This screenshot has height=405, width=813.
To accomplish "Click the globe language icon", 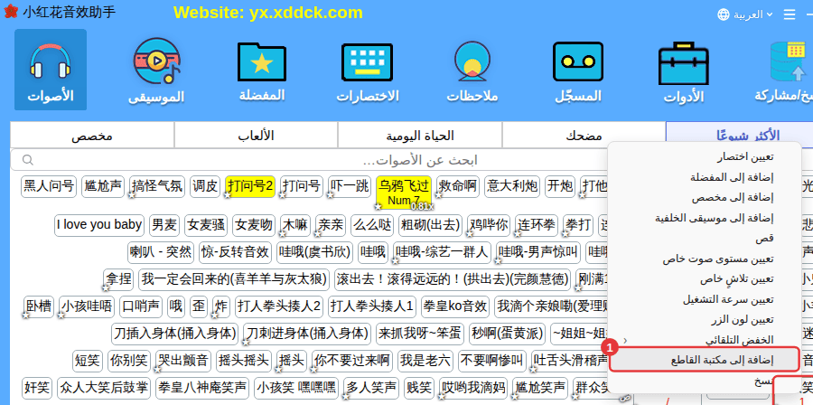I will pos(724,14).
